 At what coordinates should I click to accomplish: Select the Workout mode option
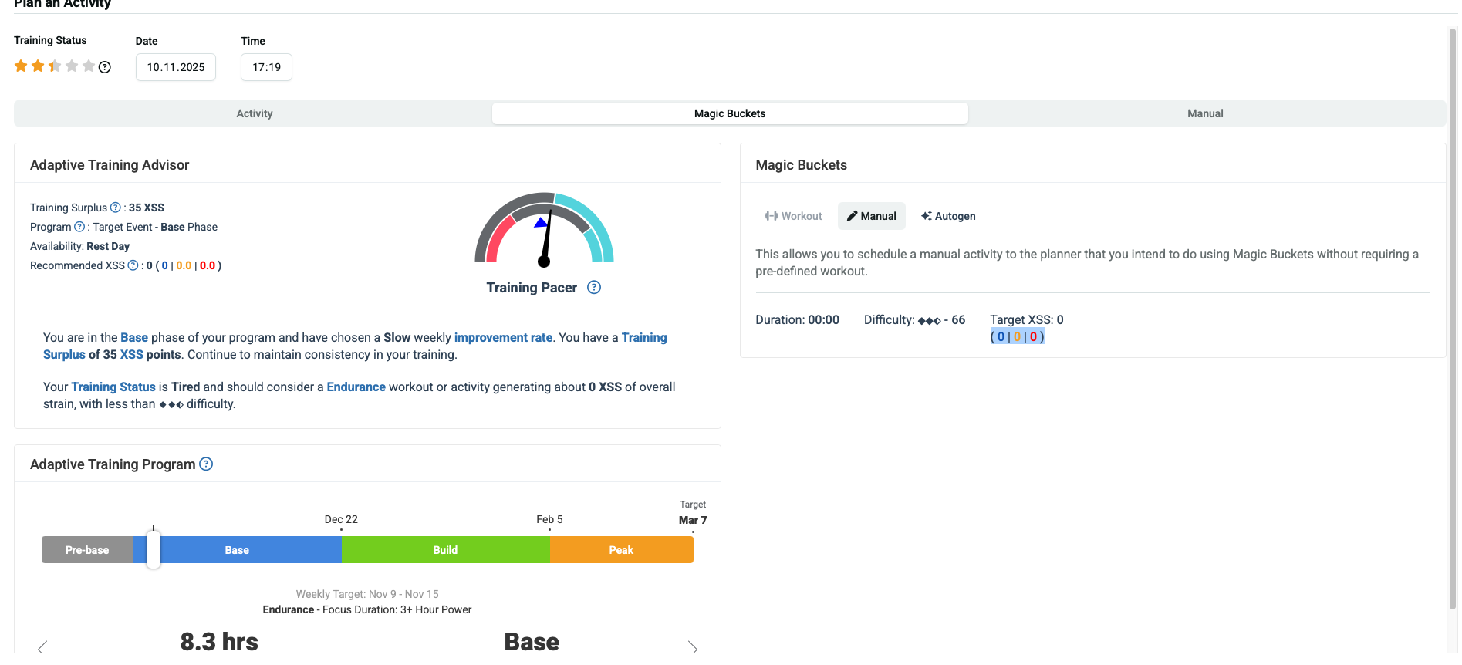793,216
